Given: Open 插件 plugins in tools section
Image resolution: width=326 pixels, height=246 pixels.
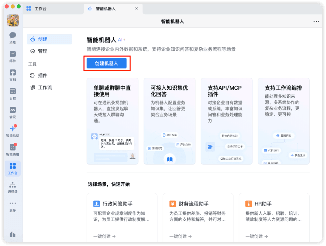Looking at the screenshot, I should [x=49, y=75].
